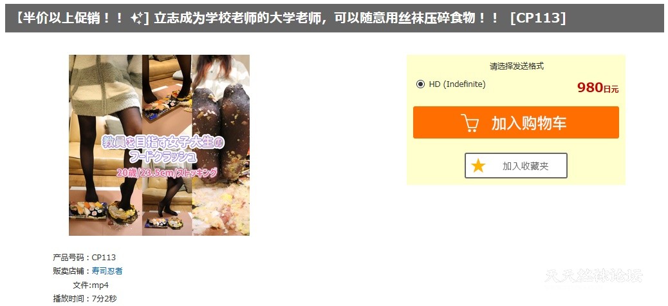The height and width of the screenshot is (306, 668).
Task: Click the 980日元 price text
Action: 598,88
